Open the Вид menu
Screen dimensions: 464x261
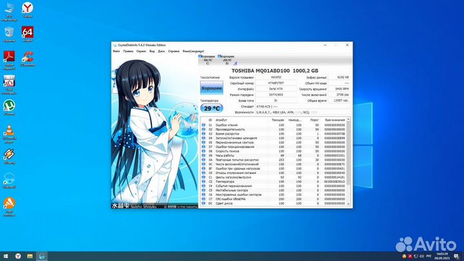[x=152, y=51]
